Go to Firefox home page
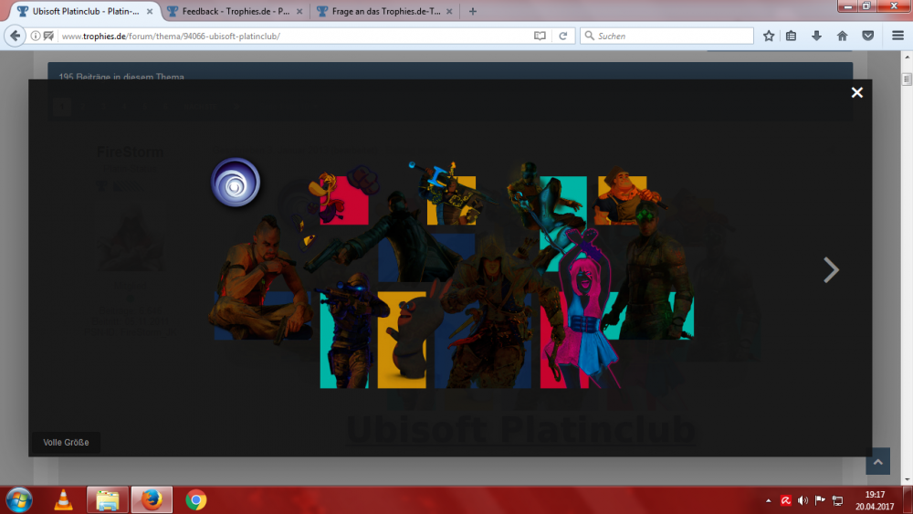 pyautogui.click(x=842, y=36)
